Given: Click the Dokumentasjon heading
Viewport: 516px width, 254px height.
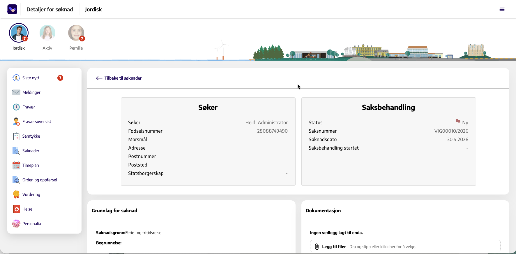Looking at the screenshot, I should (323, 211).
